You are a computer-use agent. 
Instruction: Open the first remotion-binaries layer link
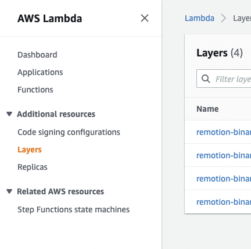click(224, 132)
